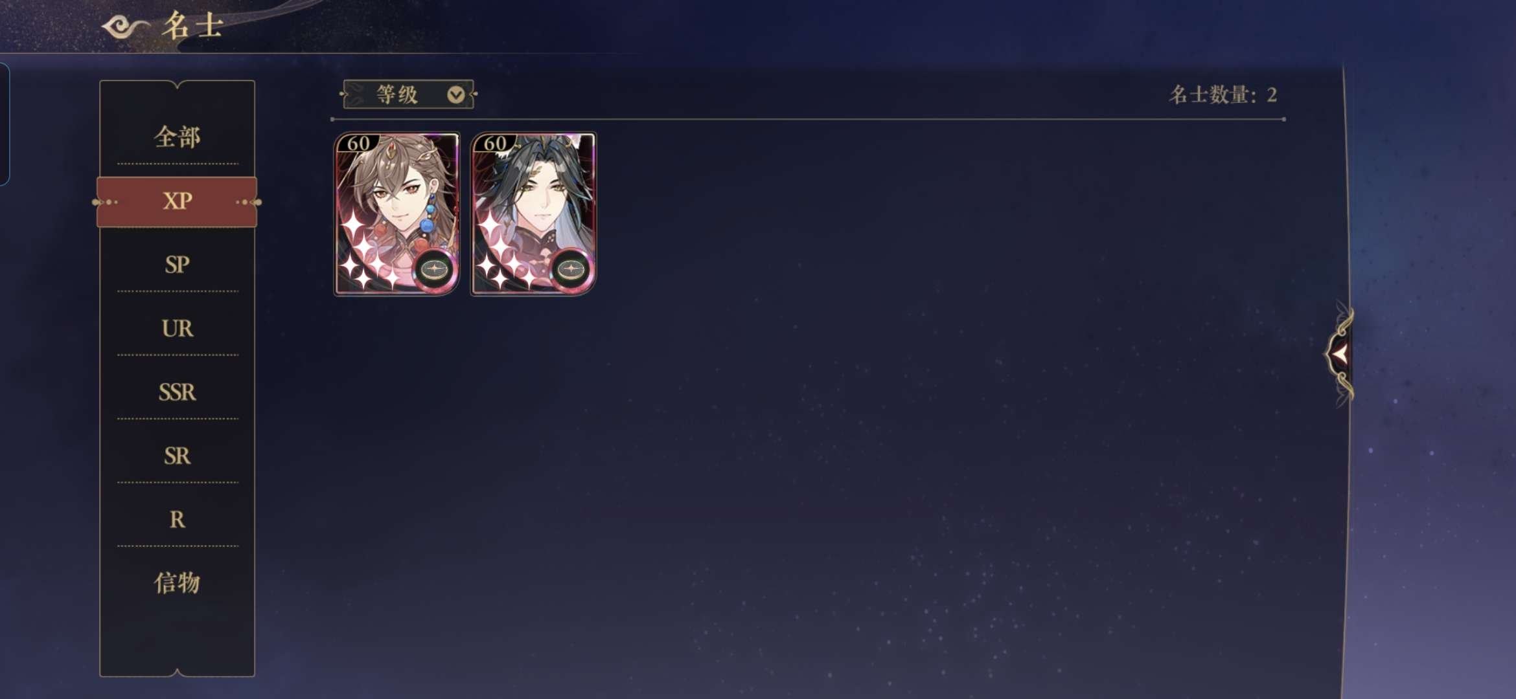Click the collapsed panel handle on the left edge
The width and height of the screenshot is (1516, 699).
pos(4,124)
